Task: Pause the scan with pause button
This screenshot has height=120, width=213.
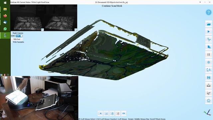Action: coord(209,55)
